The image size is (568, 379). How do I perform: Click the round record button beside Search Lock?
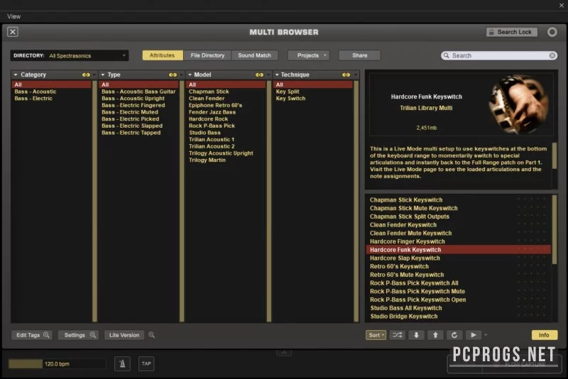(552, 32)
